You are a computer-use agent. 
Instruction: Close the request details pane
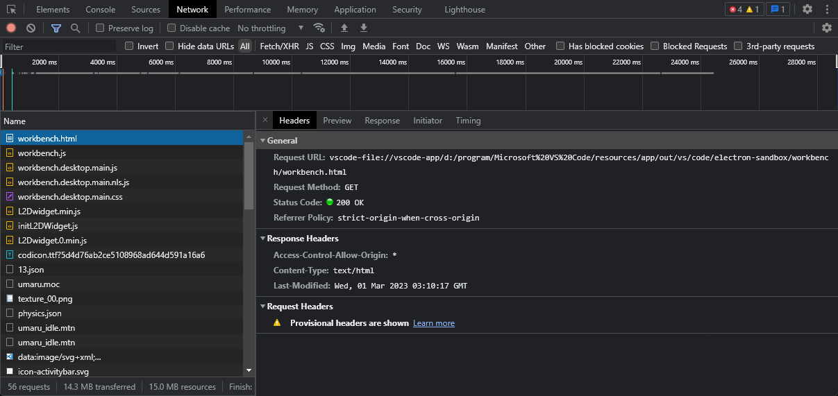[265, 120]
